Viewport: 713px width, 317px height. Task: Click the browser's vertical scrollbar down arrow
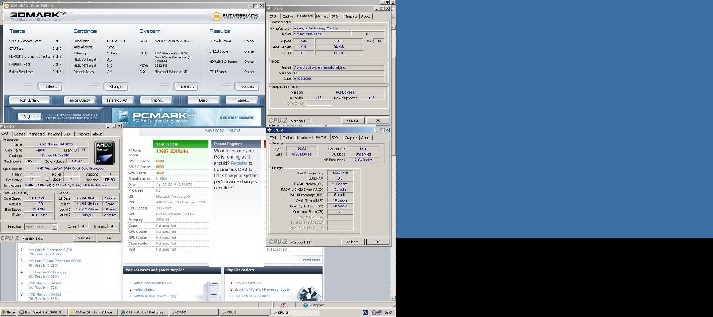pyautogui.click(x=393, y=298)
